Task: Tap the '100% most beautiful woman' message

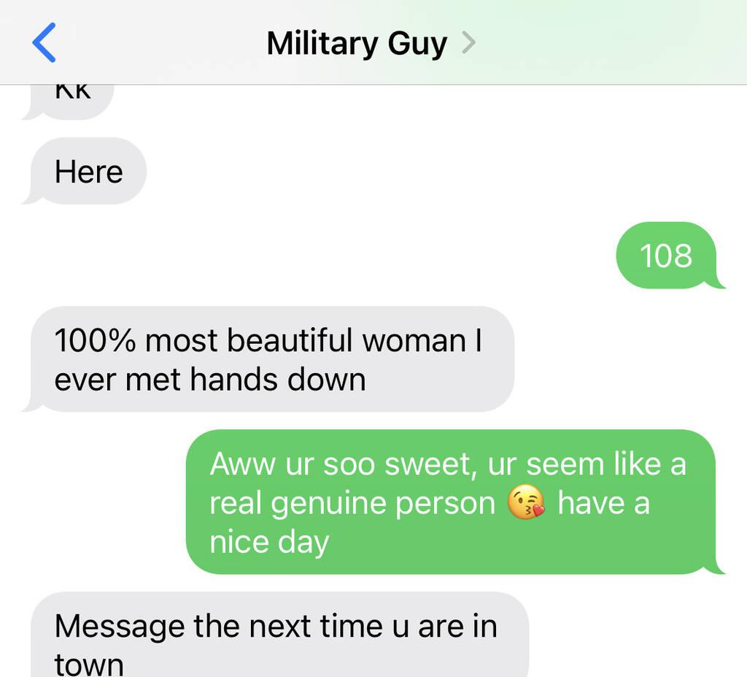Action: [x=269, y=359]
